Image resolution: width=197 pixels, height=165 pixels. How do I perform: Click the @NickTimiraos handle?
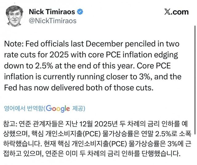[52, 21]
